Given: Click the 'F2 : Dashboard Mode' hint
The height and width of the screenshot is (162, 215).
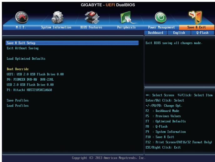Looking at the screenshot, I should click(162, 111).
